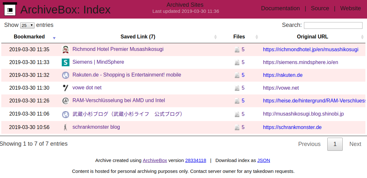Viewport: 367px width, 178px height.
Task: Click heise RAM-Verschlüsselung favicon icon
Action: 66,101
